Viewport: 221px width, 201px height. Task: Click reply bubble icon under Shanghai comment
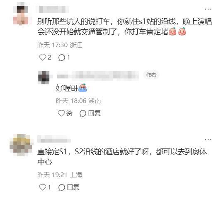pos(62,187)
